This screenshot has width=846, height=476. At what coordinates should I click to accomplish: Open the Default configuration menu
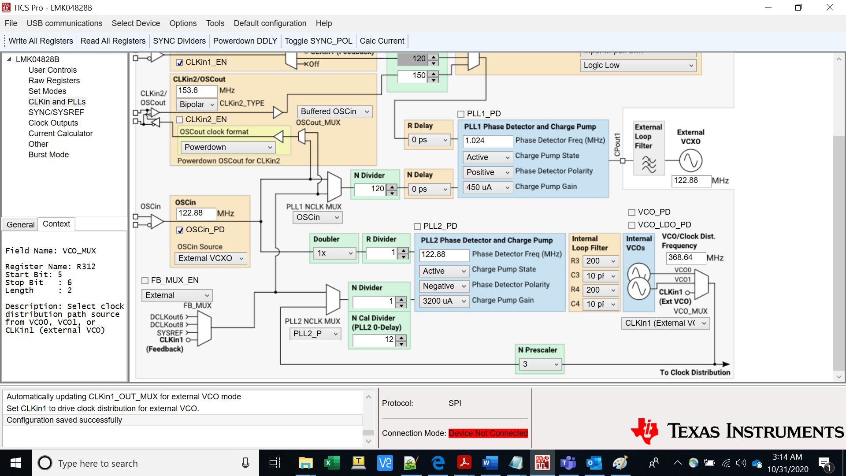tap(270, 23)
